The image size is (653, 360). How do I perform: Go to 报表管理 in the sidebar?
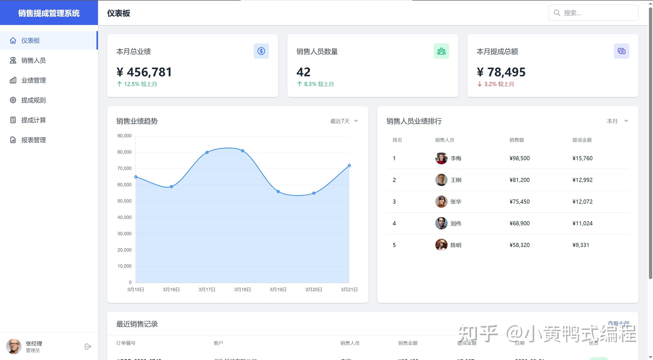pyautogui.click(x=33, y=140)
